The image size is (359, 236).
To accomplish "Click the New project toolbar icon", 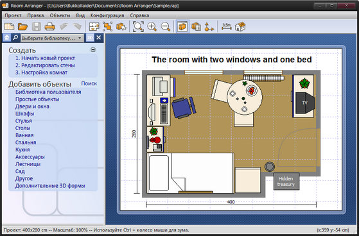I will (x=9, y=26).
